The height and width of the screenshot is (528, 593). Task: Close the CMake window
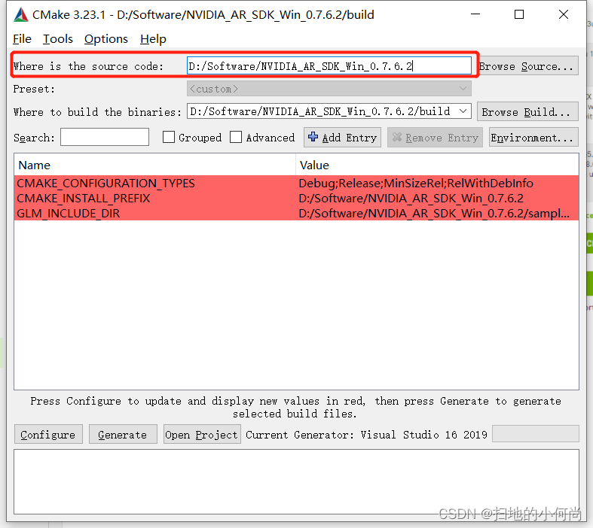click(564, 14)
